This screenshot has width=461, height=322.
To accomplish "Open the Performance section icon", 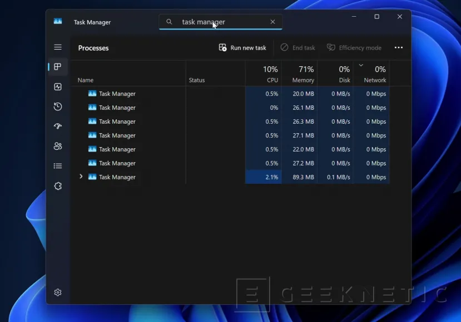I will tap(58, 86).
